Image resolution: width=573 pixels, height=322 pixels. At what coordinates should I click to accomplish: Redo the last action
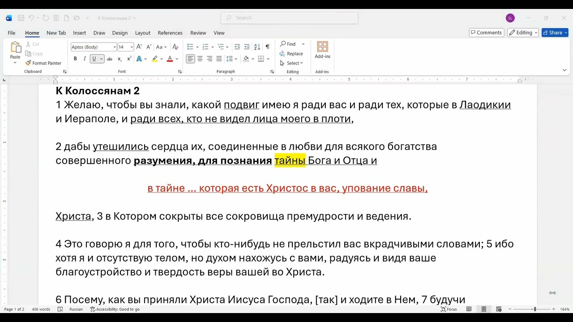[x=46, y=18]
